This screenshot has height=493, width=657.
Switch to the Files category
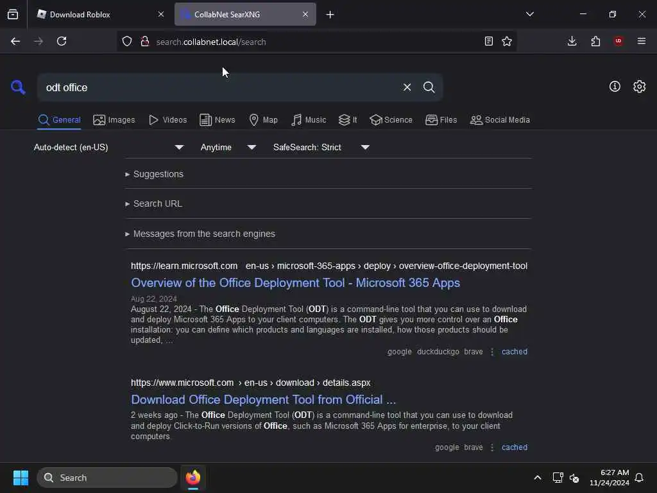click(441, 120)
